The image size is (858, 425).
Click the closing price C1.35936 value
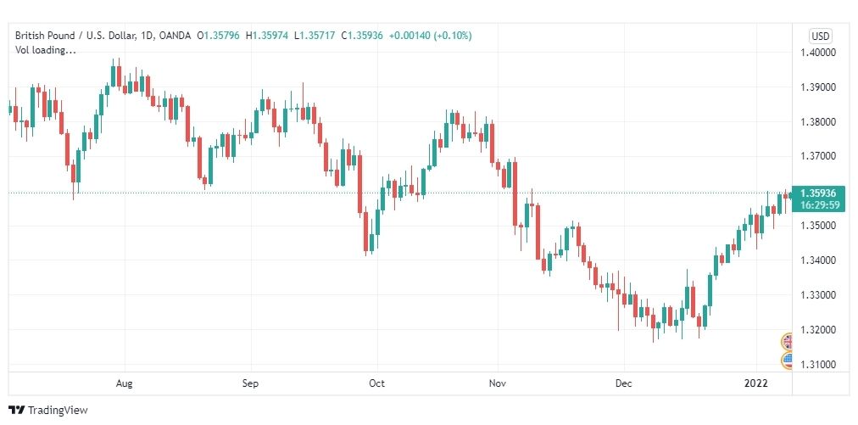coord(362,36)
